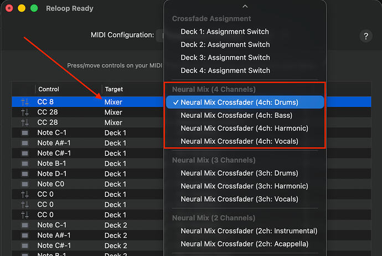This screenshot has height=256, width=382.
Task: Pick Neural Mix Crossfader (2ch: Acappella)
Action: point(244,244)
